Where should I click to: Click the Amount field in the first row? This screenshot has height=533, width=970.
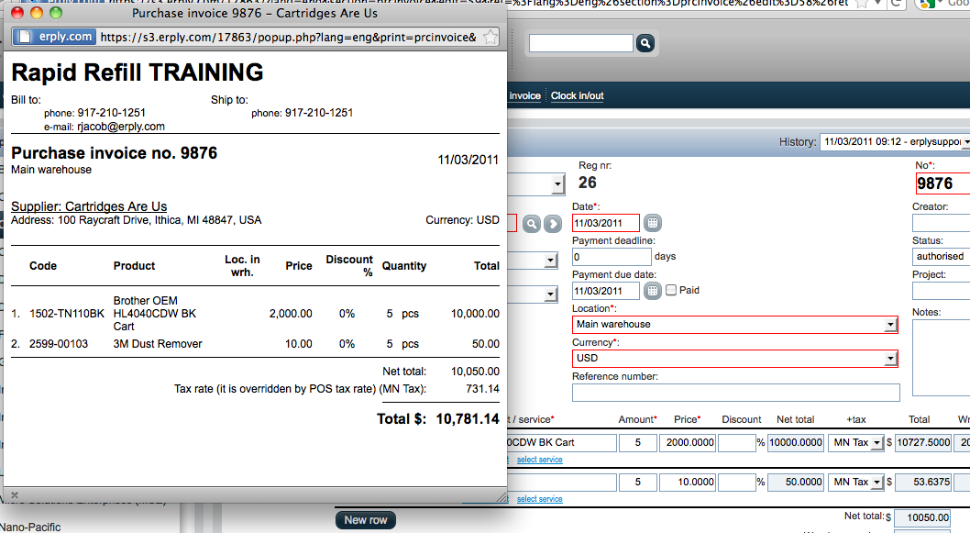click(x=637, y=442)
